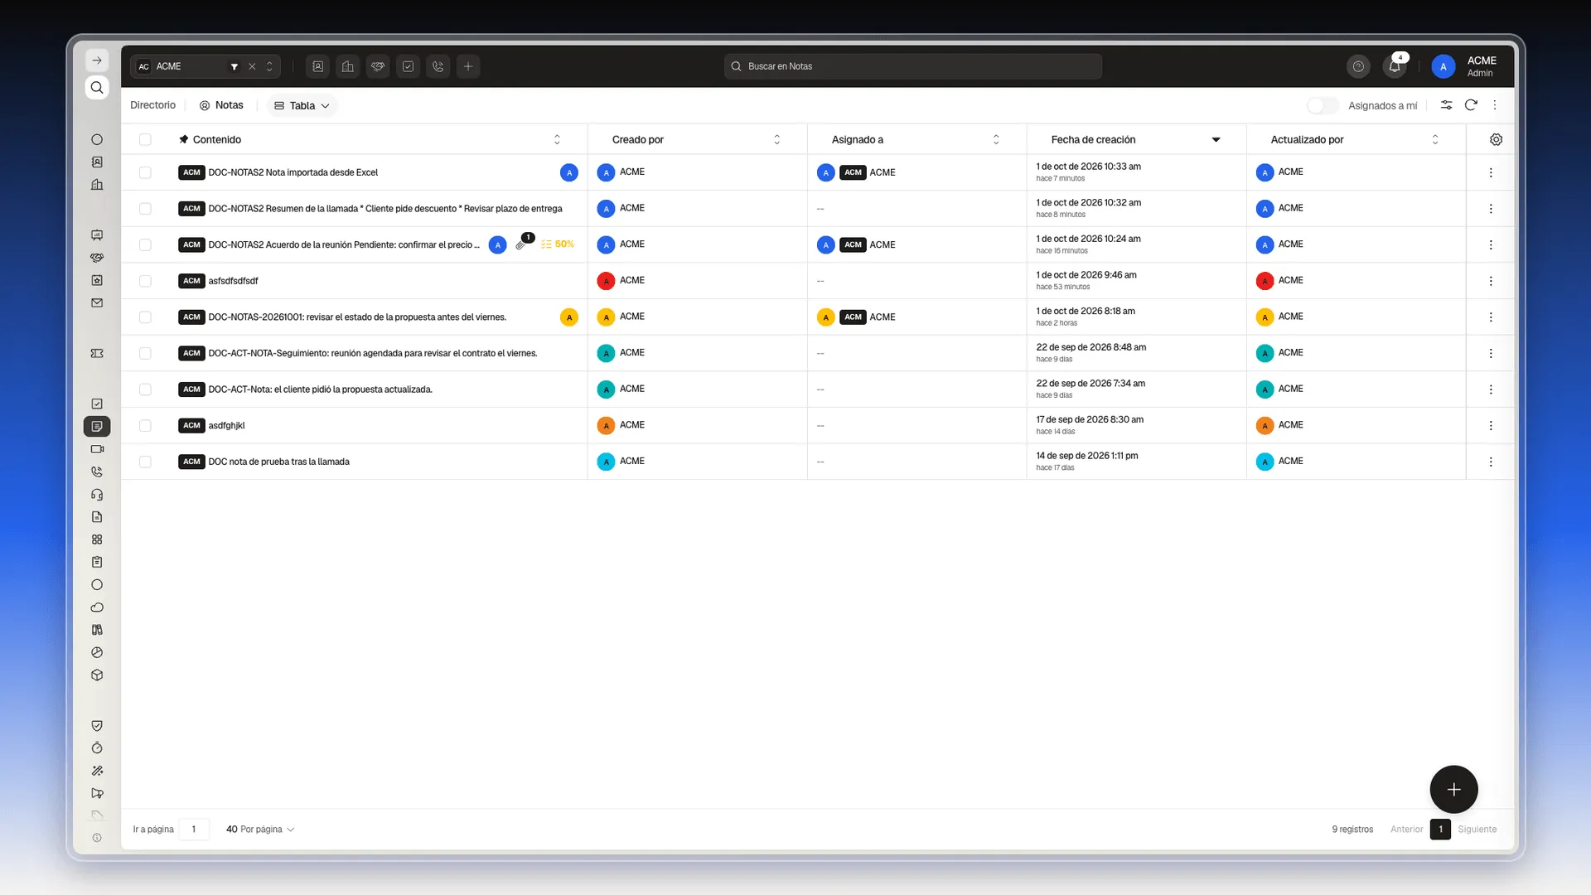Open the ACME workspace selector chevrons
The image size is (1591, 895).
269,66
